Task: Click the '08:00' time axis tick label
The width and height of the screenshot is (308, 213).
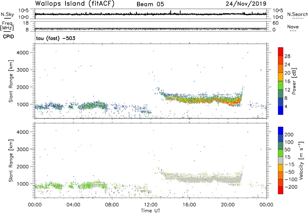Action: point(112,205)
